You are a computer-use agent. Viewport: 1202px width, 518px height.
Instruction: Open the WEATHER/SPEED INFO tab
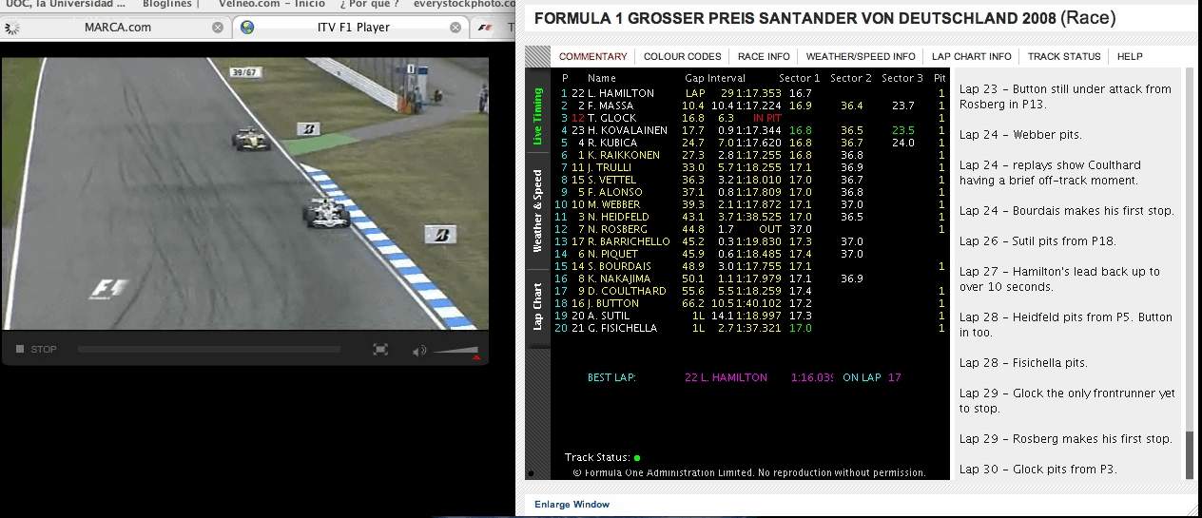coord(861,57)
